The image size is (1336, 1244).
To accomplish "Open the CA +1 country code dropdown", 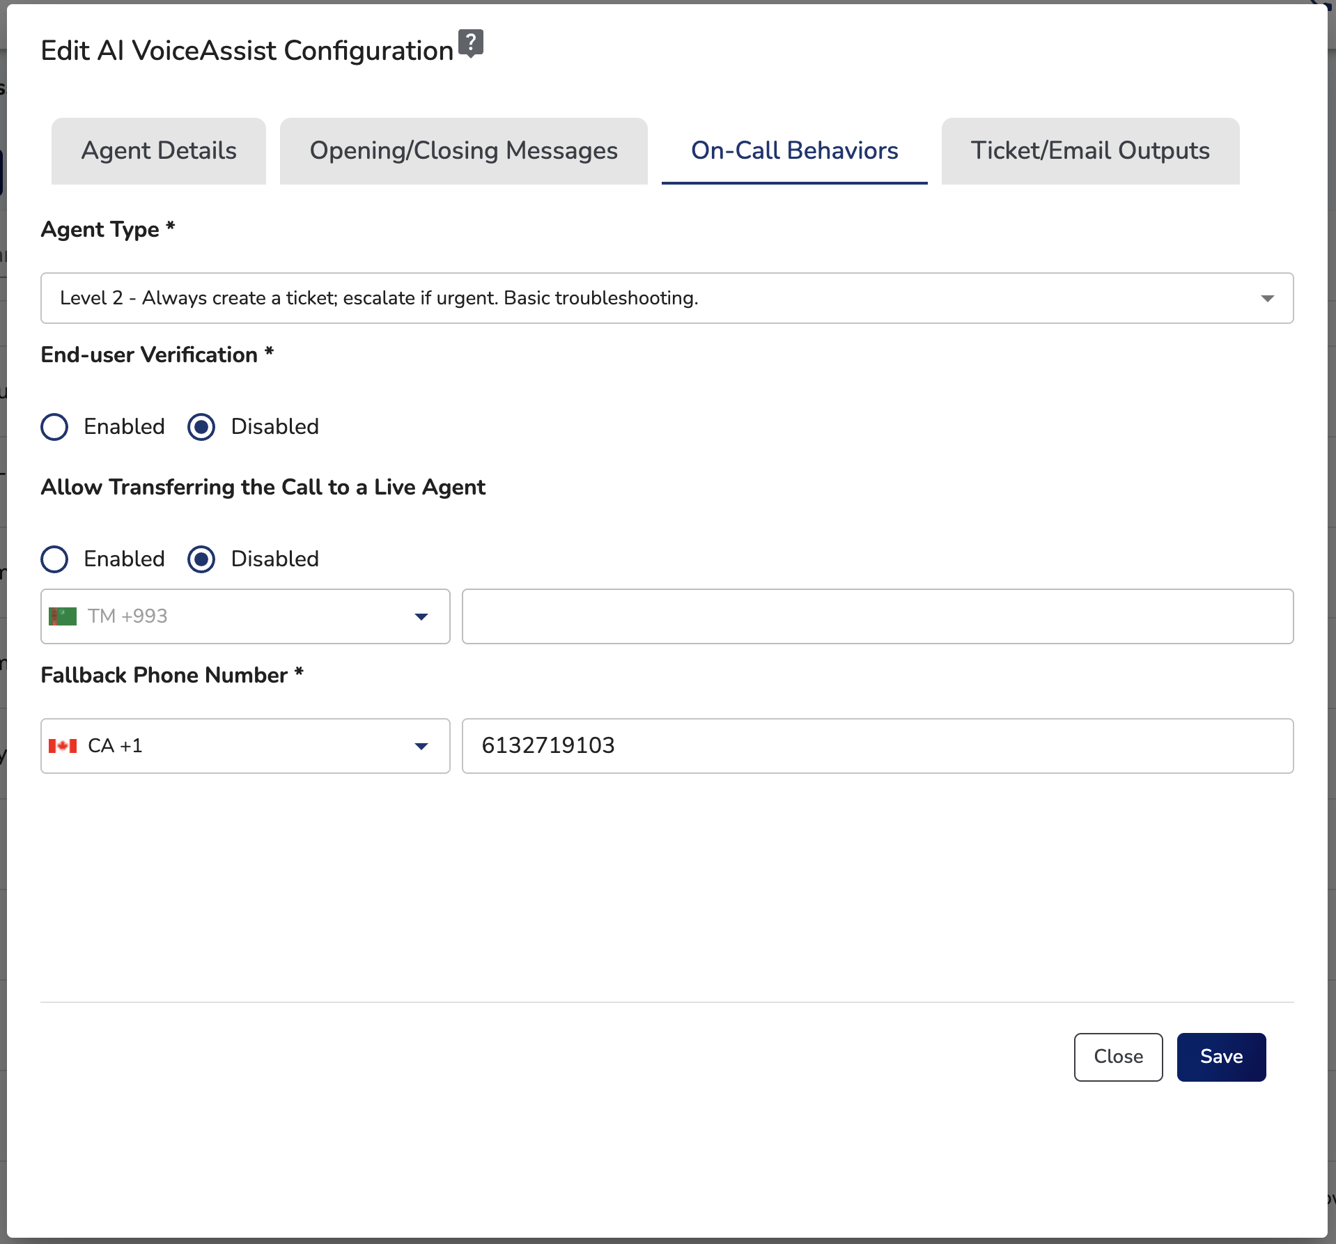I will (245, 746).
